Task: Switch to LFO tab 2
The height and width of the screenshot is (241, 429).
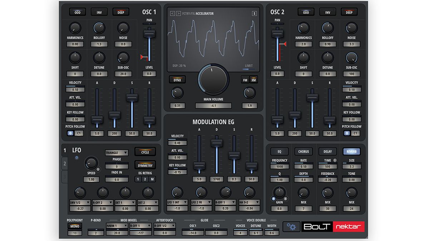Action: (x=65, y=164)
